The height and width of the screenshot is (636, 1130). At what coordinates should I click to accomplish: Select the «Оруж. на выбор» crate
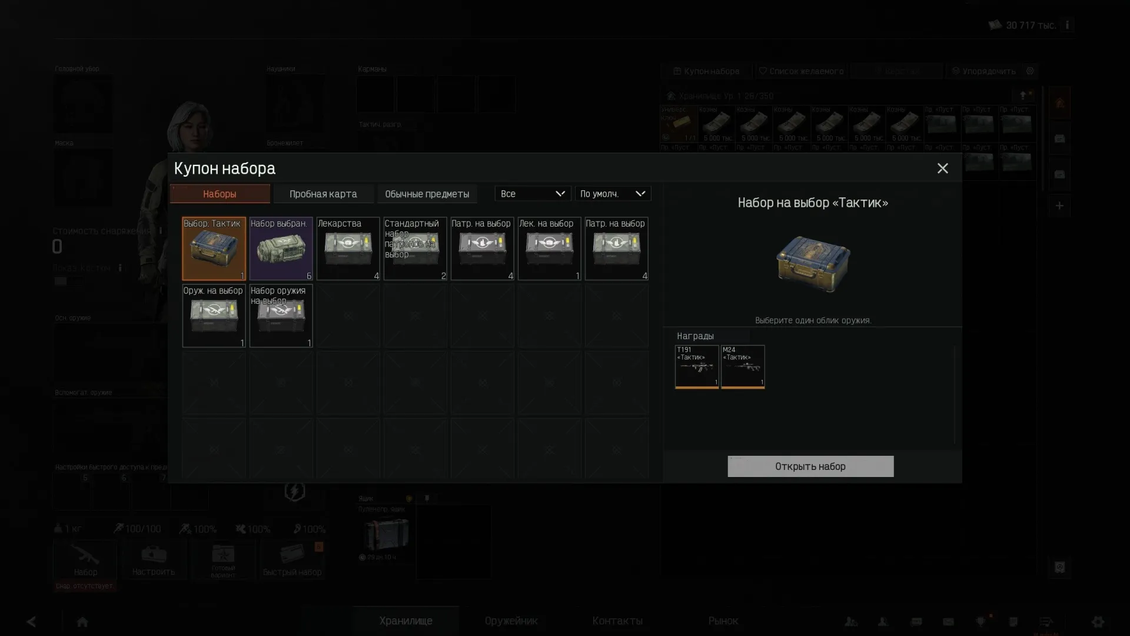click(x=214, y=316)
